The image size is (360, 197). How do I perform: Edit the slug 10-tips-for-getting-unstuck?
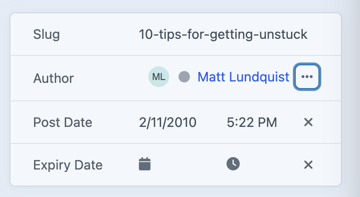[x=223, y=34]
